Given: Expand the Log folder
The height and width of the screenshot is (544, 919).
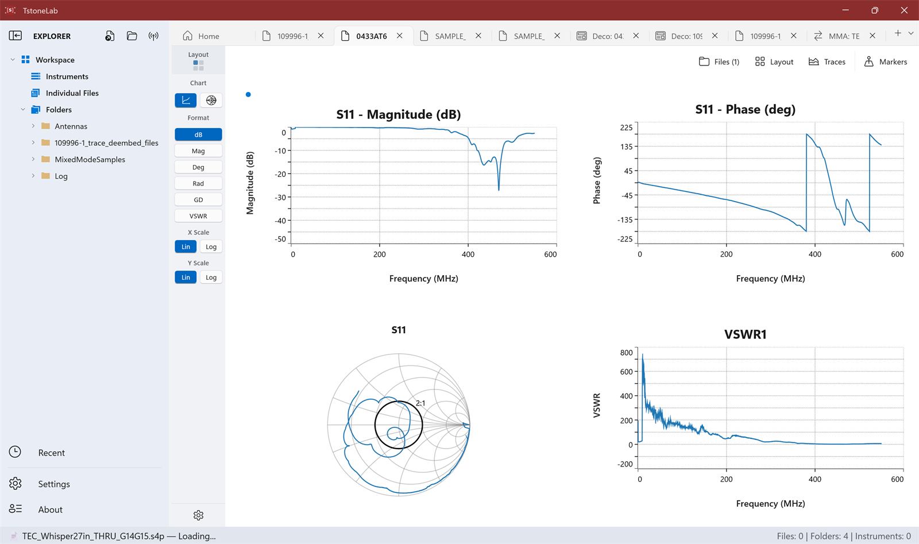Looking at the screenshot, I should [33, 176].
